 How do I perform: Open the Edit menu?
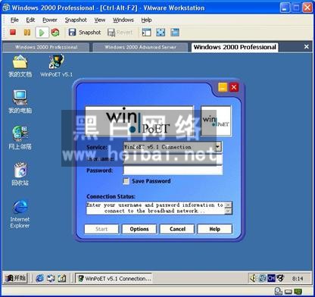(30, 20)
